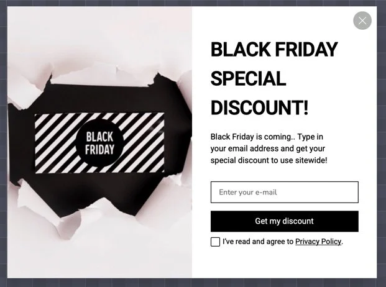Click the 'Black Friday is coming' paragraph
The image size is (386, 287).
click(269, 148)
